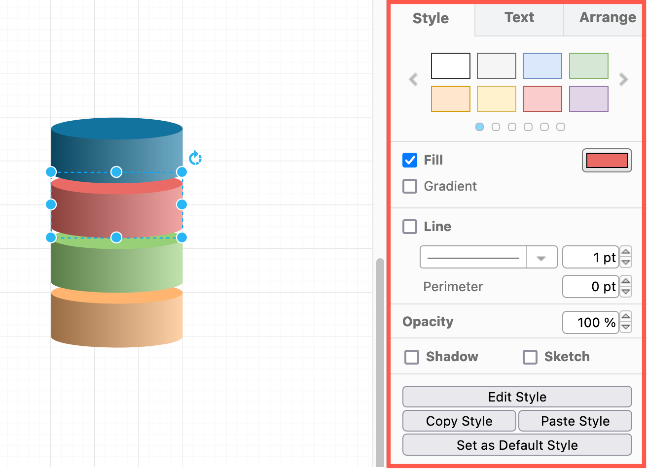This screenshot has width=647, height=469.
Task: Increase line width with up stepper arrow
Action: (x=626, y=252)
